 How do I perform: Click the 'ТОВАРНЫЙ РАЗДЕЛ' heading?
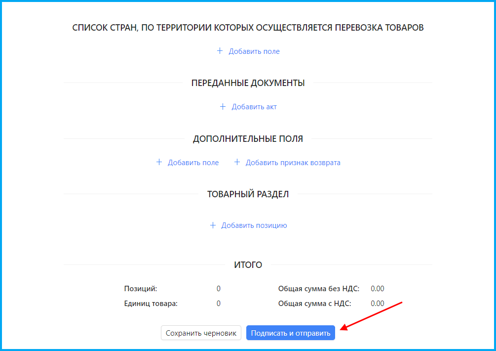(248, 194)
